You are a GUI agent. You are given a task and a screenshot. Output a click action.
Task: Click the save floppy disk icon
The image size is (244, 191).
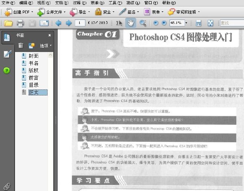point(32,23)
